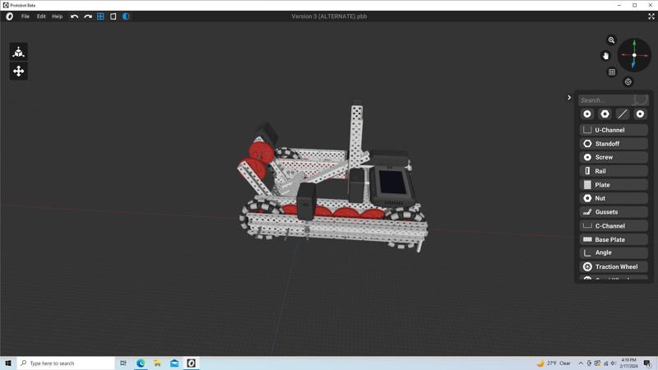The image size is (658, 370).
Task: Open the notification center icon
Action: tap(647, 363)
